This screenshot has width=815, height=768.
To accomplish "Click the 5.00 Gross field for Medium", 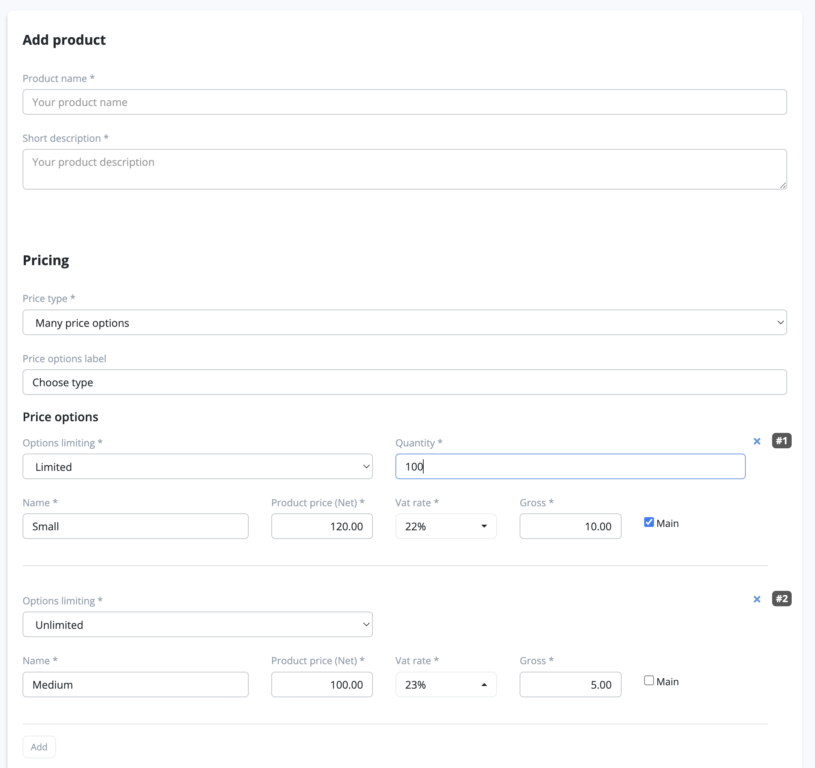I will [x=570, y=685].
